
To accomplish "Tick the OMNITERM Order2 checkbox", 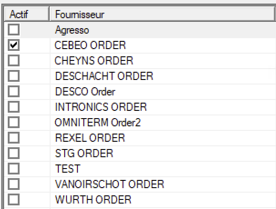I will point(14,122).
